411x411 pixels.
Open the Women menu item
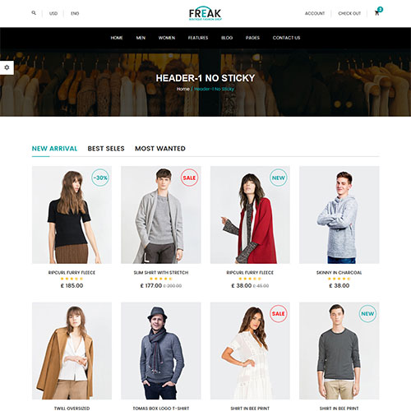click(x=167, y=38)
